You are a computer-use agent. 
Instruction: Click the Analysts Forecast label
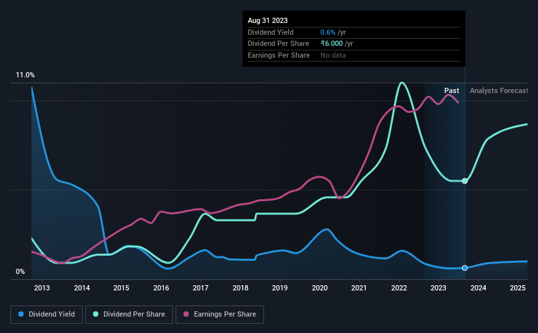[x=499, y=90]
